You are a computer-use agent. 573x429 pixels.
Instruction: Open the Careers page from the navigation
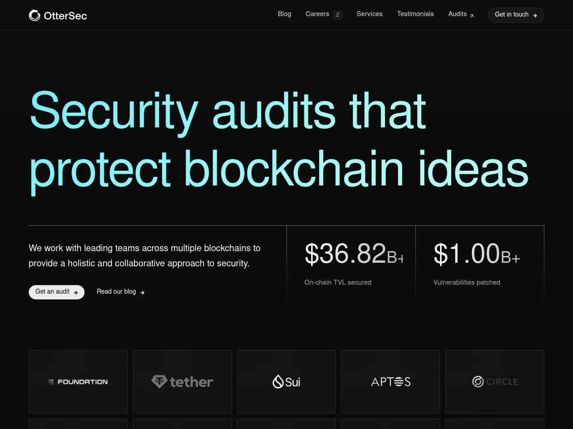317,14
